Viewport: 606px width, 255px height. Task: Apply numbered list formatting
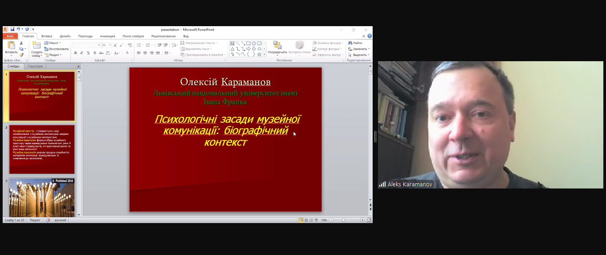[148, 45]
